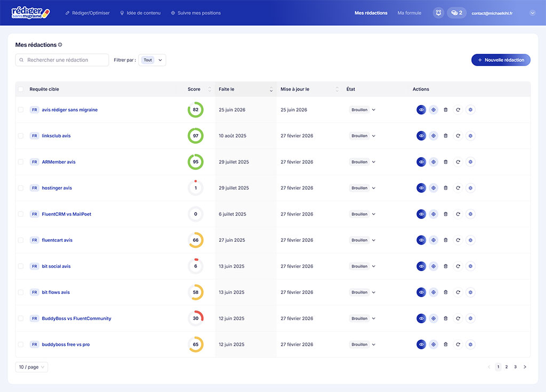Click trash icon for 'bit social avis'
Viewport: 546px width, 392px height.
click(445, 266)
